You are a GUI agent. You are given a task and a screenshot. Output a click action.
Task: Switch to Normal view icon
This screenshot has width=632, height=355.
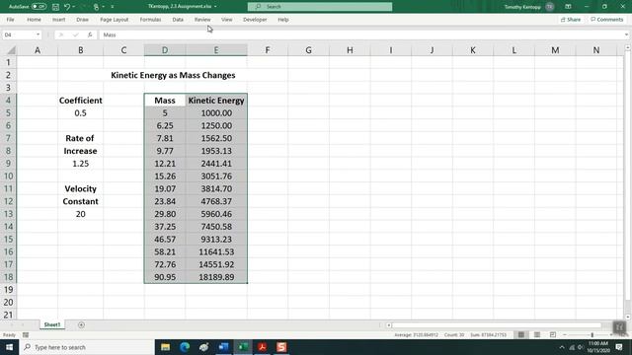[521, 335]
